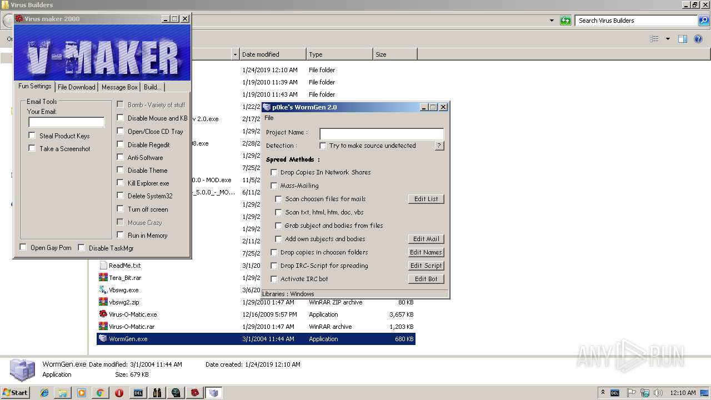Click the Edit Names button
Viewport: 711px width, 400px height.
[426, 252]
